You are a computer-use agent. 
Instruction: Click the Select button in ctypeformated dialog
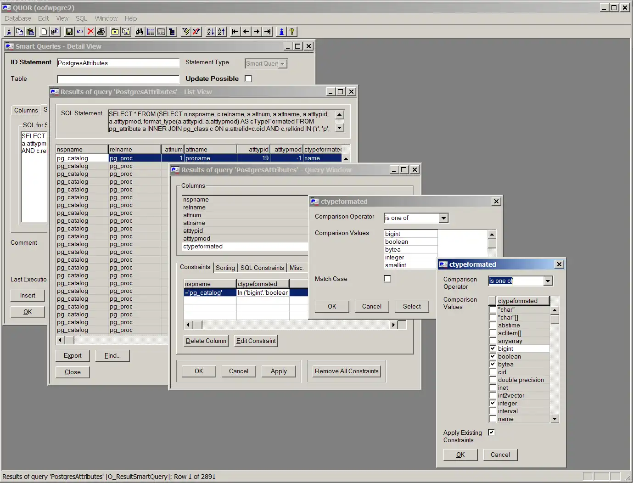tap(412, 306)
